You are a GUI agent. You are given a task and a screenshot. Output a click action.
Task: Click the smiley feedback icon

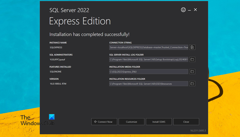coord(183,10)
